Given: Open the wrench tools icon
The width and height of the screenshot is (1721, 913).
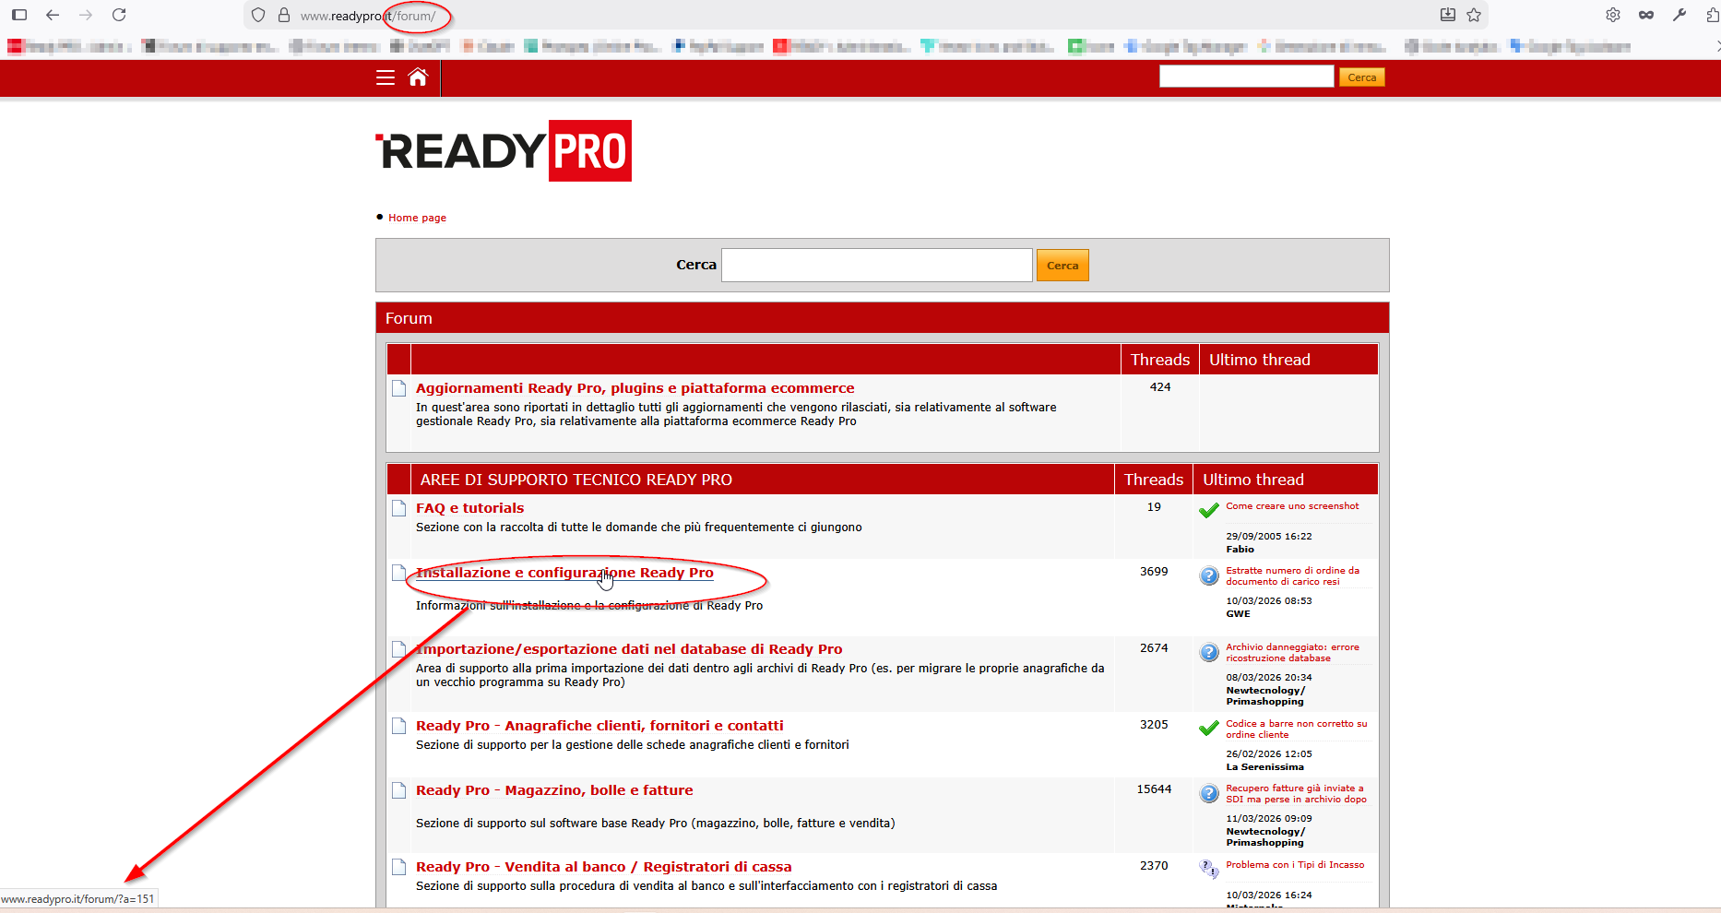Looking at the screenshot, I should [1679, 15].
